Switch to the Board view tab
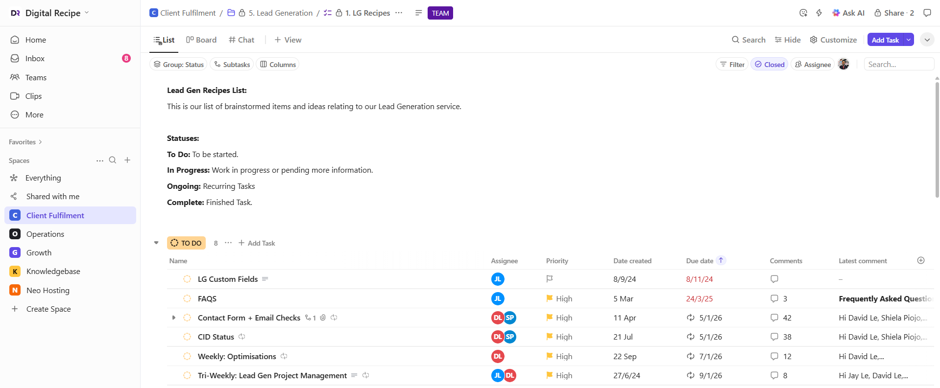The height and width of the screenshot is (388, 940). (x=201, y=40)
